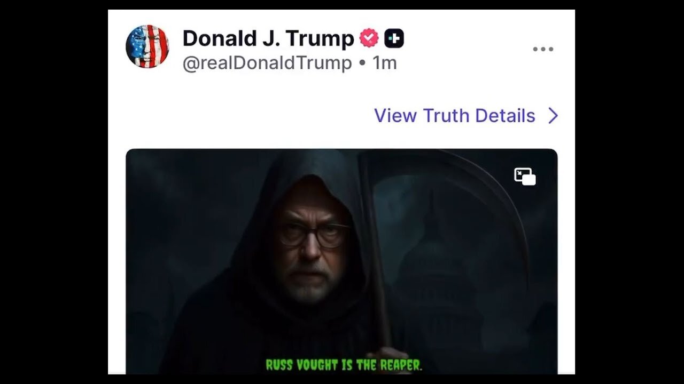Image resolution: width=684 pixels, height=384 pixels.
Task: Click the red verified checkmark badge
Action: (x=369, y=38)
